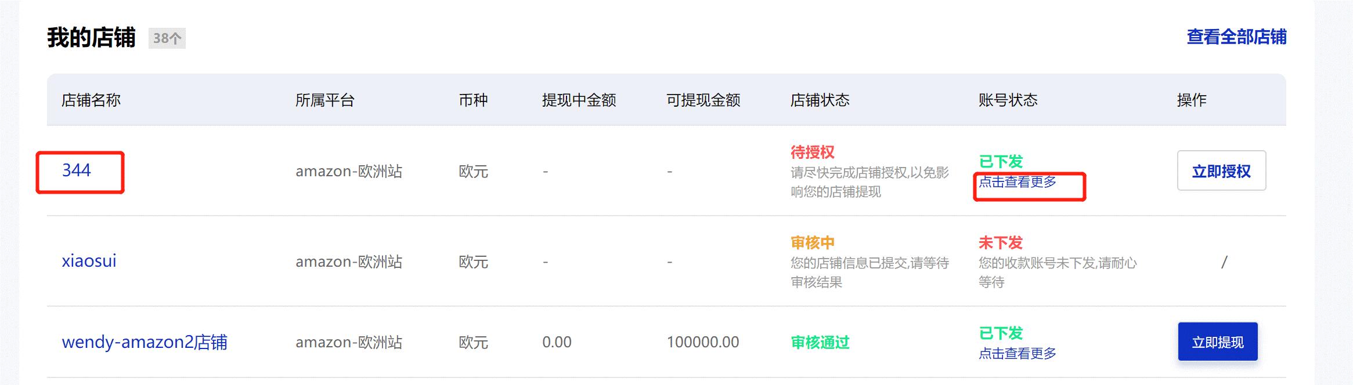Click the "所属平台" column header

coord(325,100)
